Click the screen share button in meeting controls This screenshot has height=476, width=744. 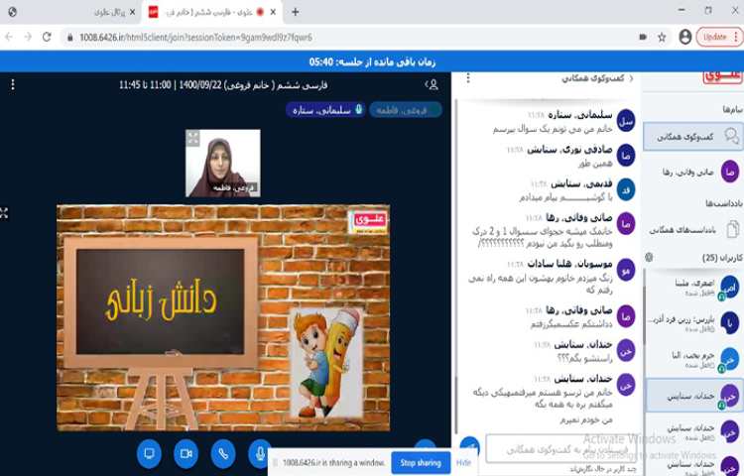[149, 454]
